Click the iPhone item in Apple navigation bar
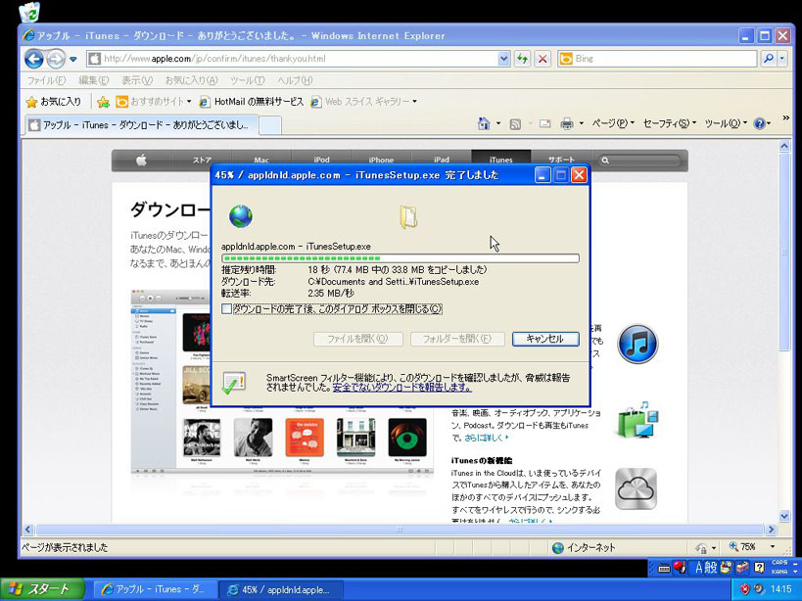 pyautogui.click(x=381, y=160)
